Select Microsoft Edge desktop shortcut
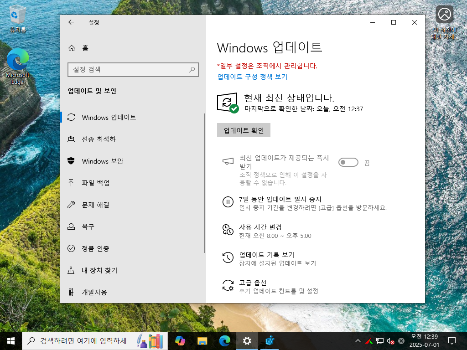 pos(18,67)
